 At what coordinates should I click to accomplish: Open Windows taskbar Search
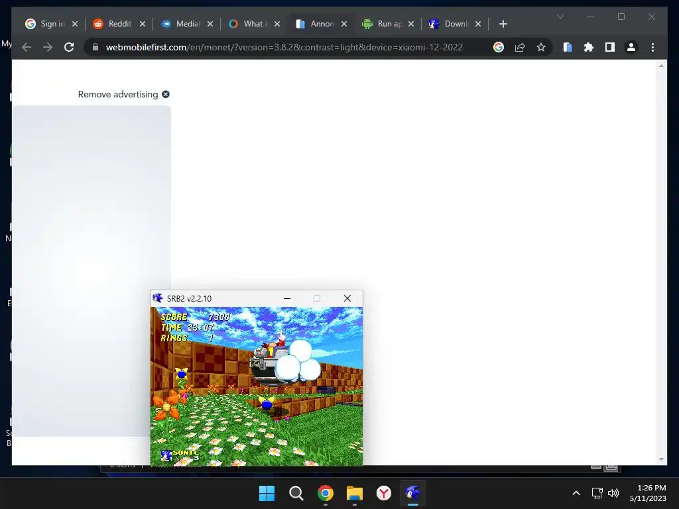[x=296, y=493]
